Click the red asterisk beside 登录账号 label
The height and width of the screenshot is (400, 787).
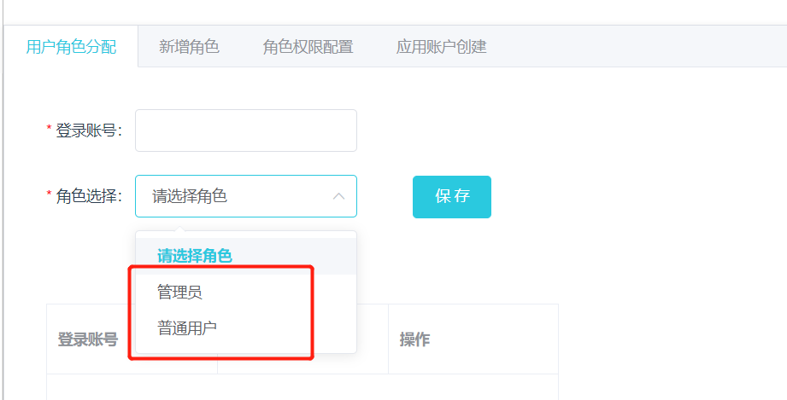point(49,130)
